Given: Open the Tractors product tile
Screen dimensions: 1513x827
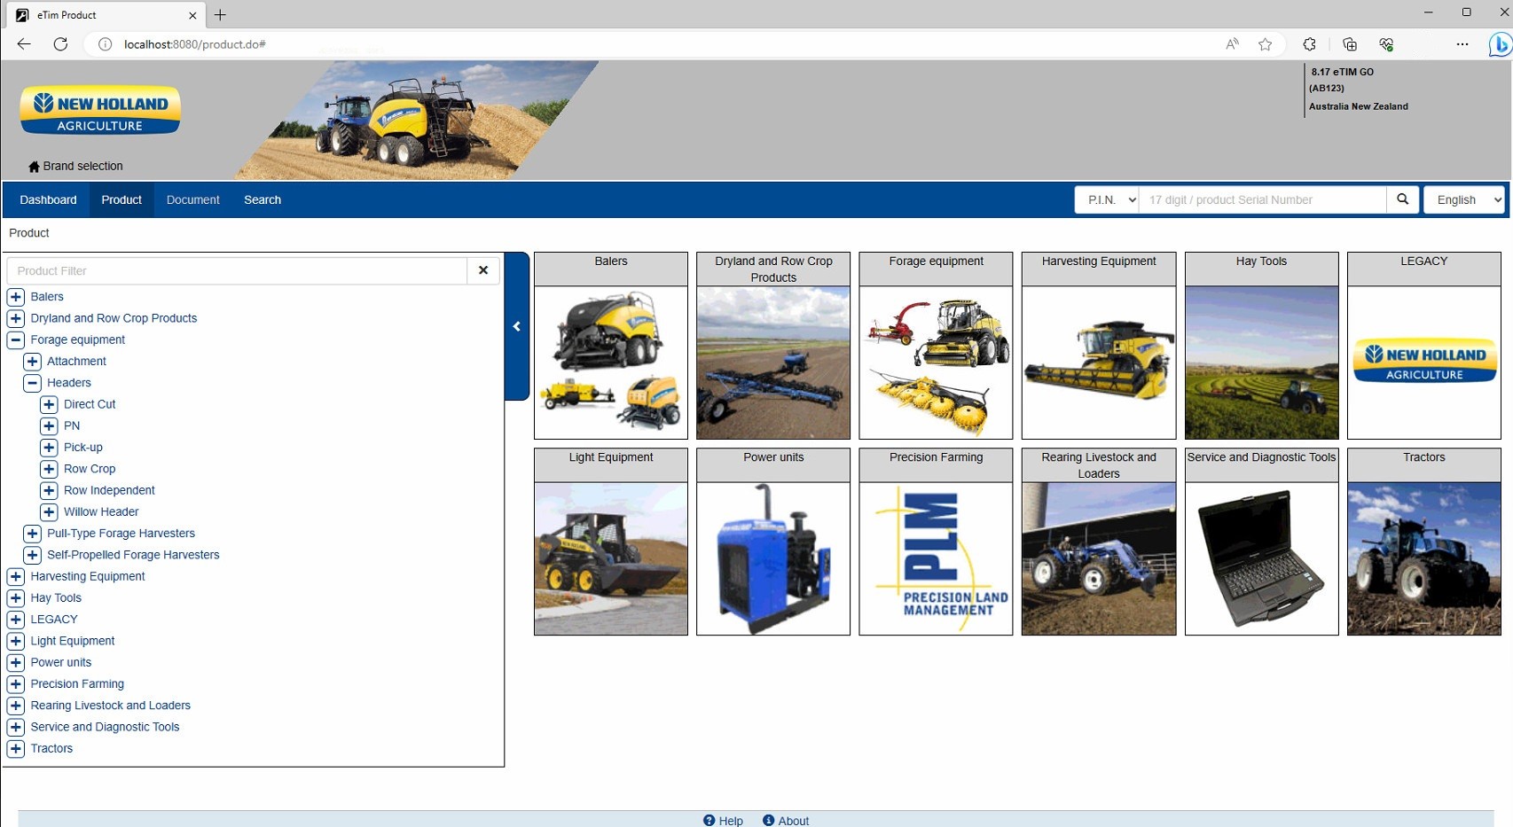Looking at the screenshot, I should coord(1424,542).
